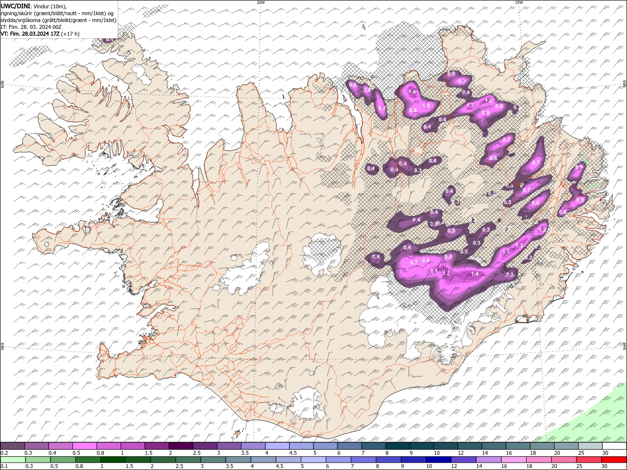Click the bright red 30 swatch in lower legend
The width and height of the screenshot is (627, 470).
614,459
